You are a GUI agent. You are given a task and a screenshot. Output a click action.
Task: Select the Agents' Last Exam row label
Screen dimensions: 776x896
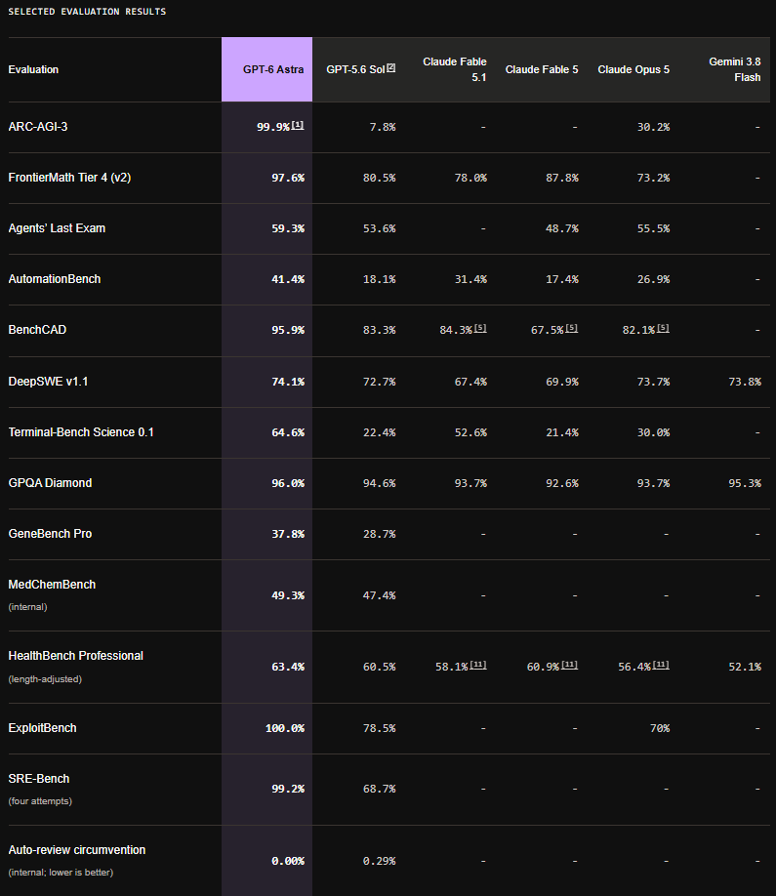tap(57, 228)
